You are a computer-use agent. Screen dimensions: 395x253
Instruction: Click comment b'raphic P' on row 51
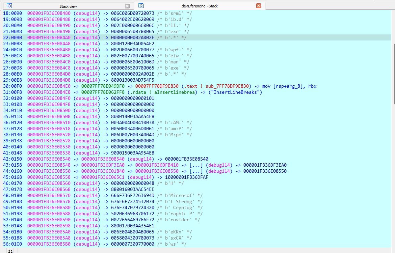[180, 214]
